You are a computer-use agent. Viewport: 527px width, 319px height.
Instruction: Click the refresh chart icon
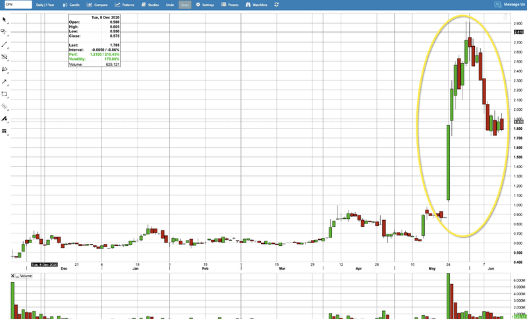276,5
